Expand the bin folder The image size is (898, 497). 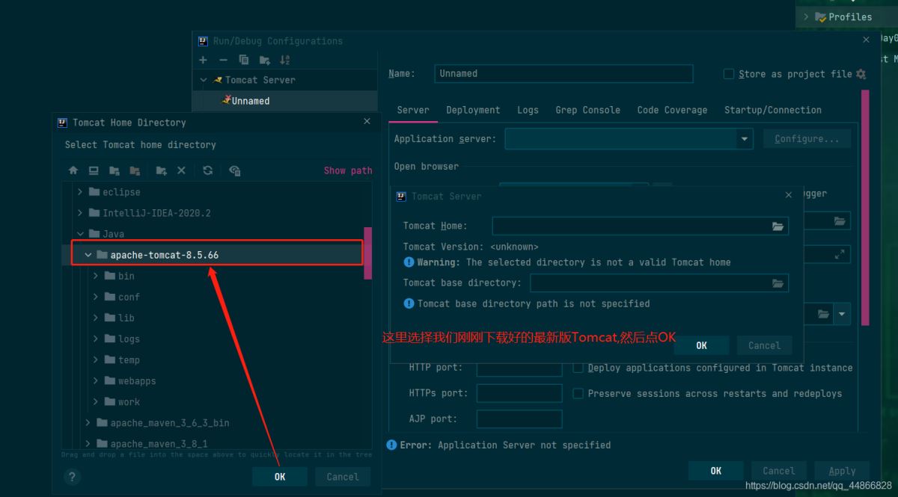click(x=96, y=276)
